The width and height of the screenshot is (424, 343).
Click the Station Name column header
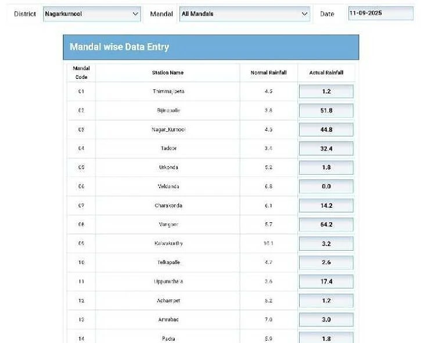[x=167, y=73]
